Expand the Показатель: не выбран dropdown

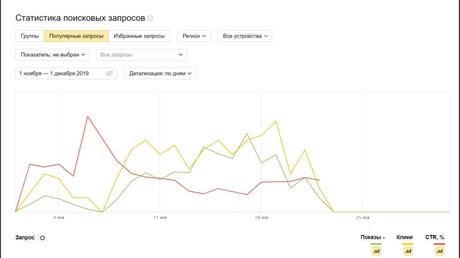tap(52, 55)
